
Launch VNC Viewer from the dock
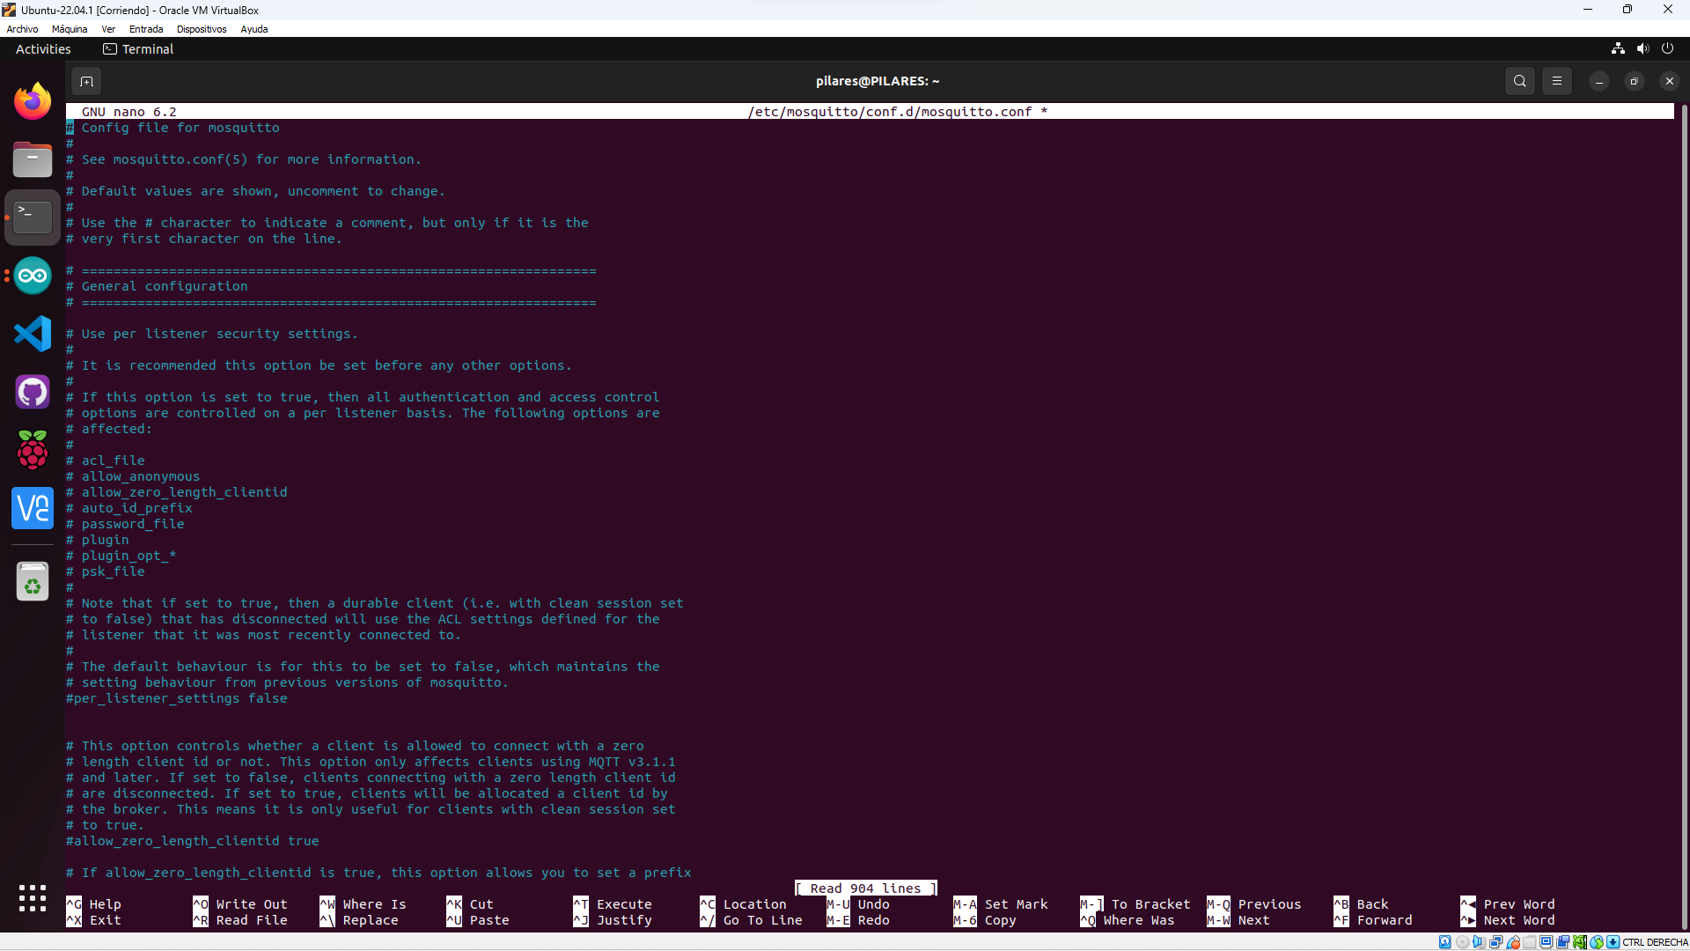tap(33, 508)
